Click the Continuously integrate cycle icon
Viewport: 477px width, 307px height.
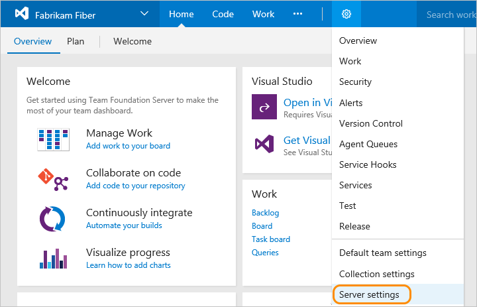click(52, 219)
